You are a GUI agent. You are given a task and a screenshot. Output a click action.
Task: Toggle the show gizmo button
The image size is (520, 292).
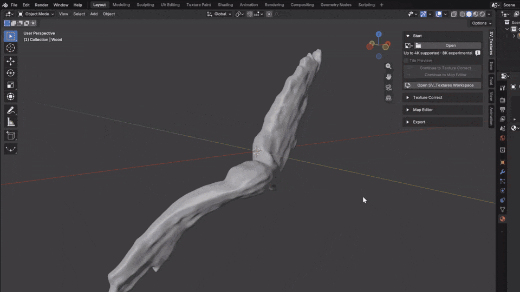pos(424,14)
